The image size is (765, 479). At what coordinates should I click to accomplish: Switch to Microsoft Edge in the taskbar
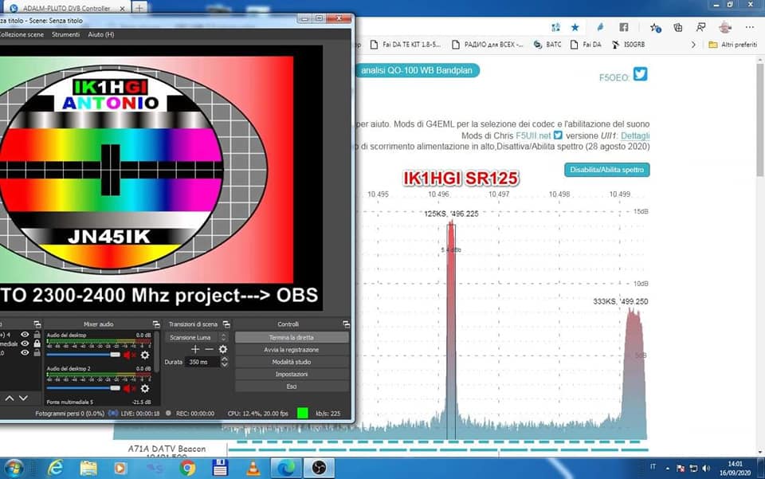click(286, 469)
